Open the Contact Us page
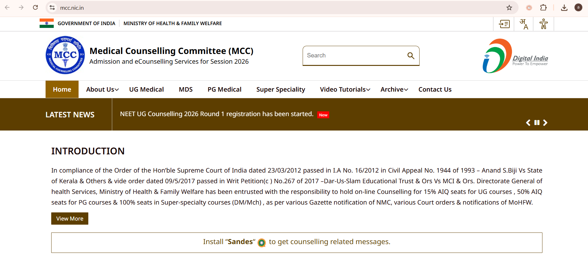 tap(435, 89)
